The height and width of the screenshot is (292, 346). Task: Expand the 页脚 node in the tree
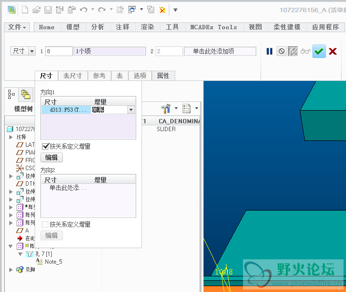(x=11, y=270)
